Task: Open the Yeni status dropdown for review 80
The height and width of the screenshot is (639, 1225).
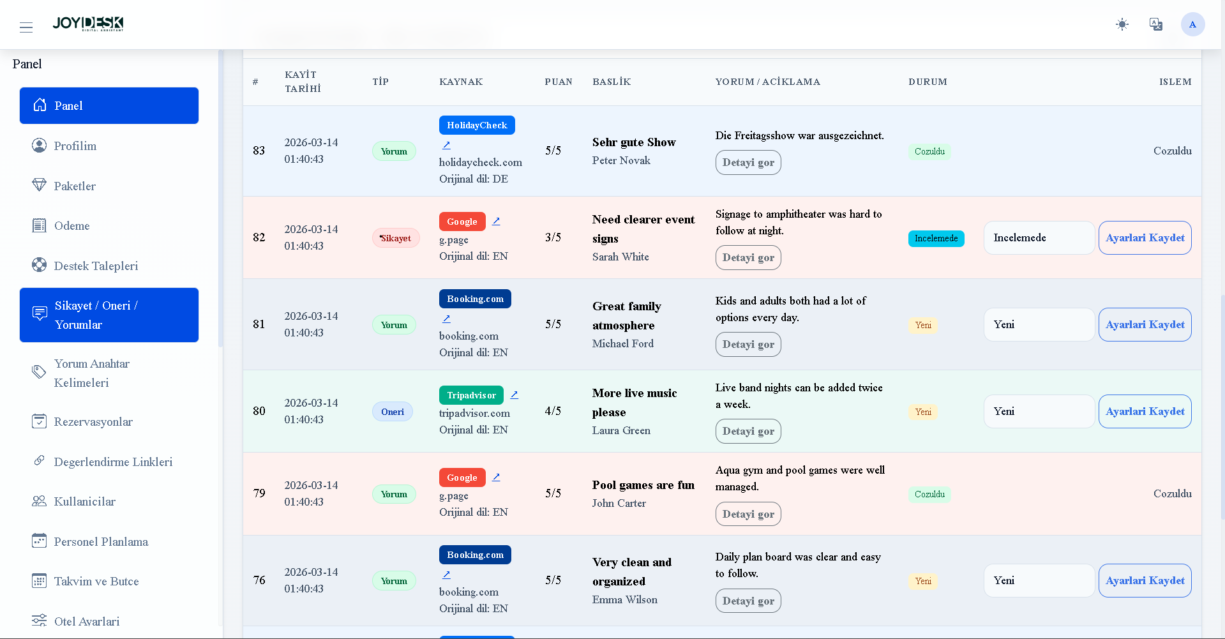Action: coord(1039,411)
